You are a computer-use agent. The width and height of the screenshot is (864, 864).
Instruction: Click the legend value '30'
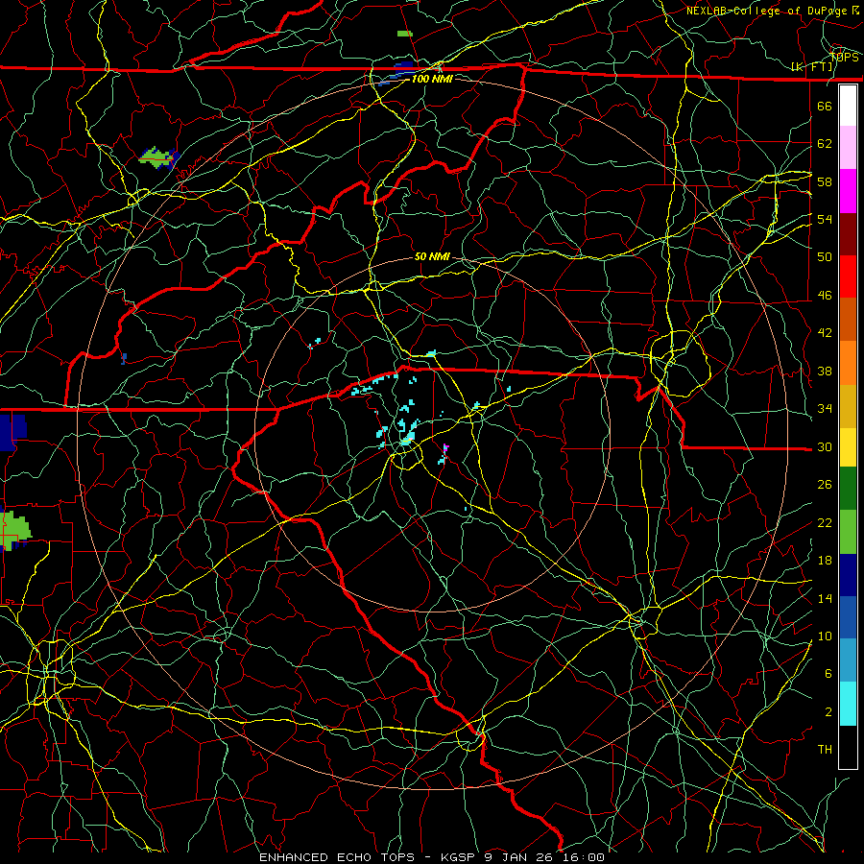coord(825,446)
